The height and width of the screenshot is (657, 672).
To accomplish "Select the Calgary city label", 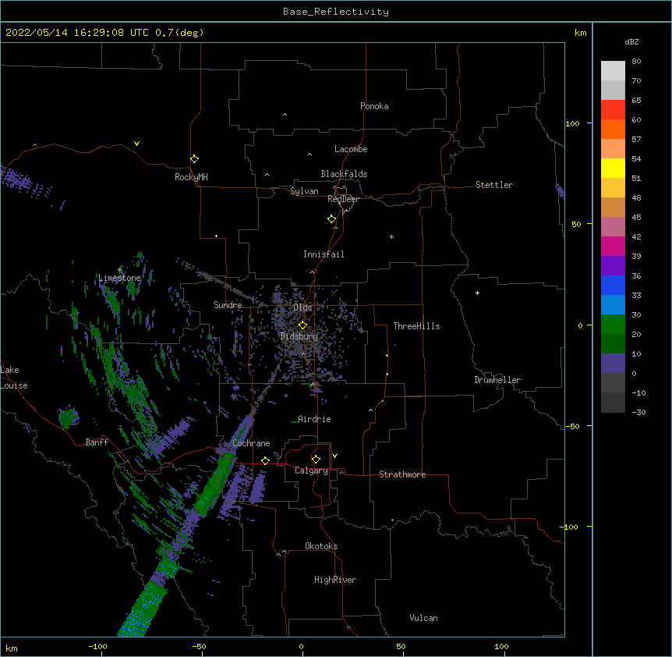I will point(311,471).
